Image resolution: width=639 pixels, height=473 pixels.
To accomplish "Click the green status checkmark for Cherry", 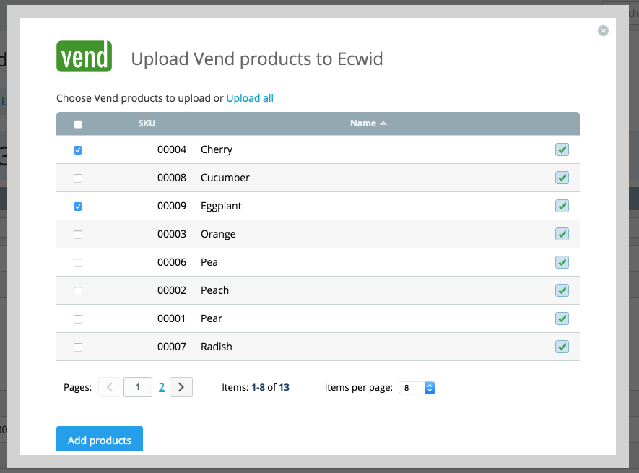I will pos(562,149).
